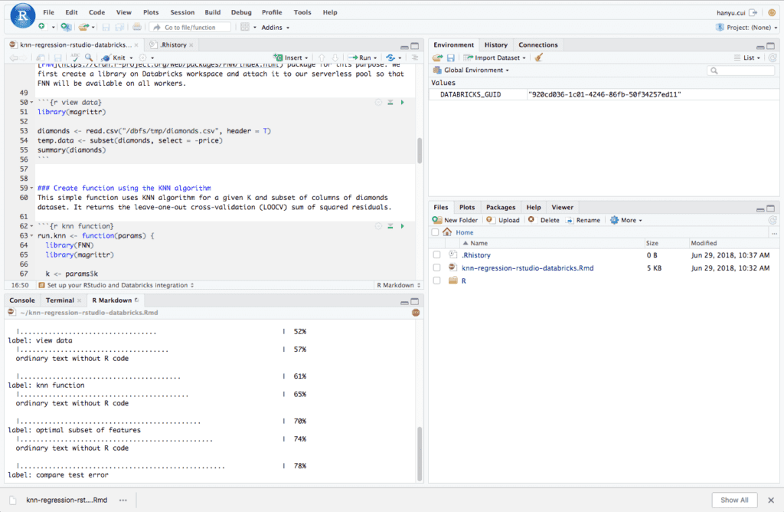Viewport: 784px width, 512px height.
Task: Click the load workspace icon in Environment pane
Action: (x=437, y=57)
